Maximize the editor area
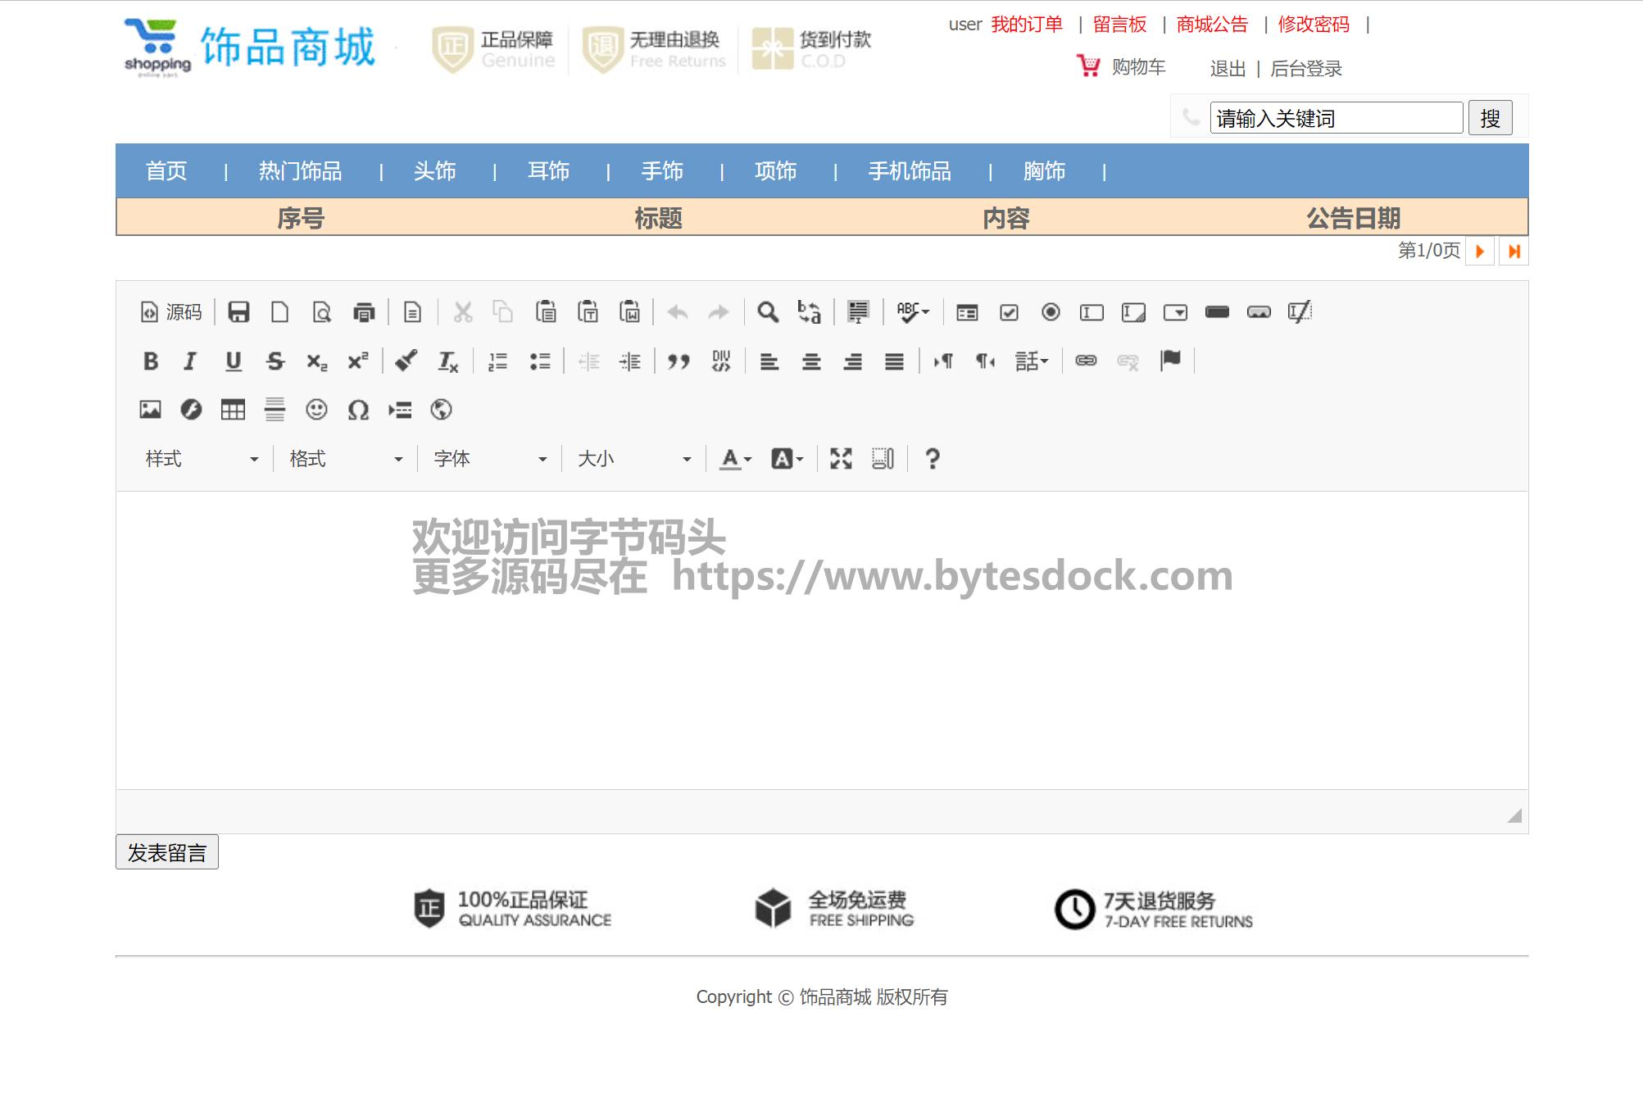 [841, 459]
